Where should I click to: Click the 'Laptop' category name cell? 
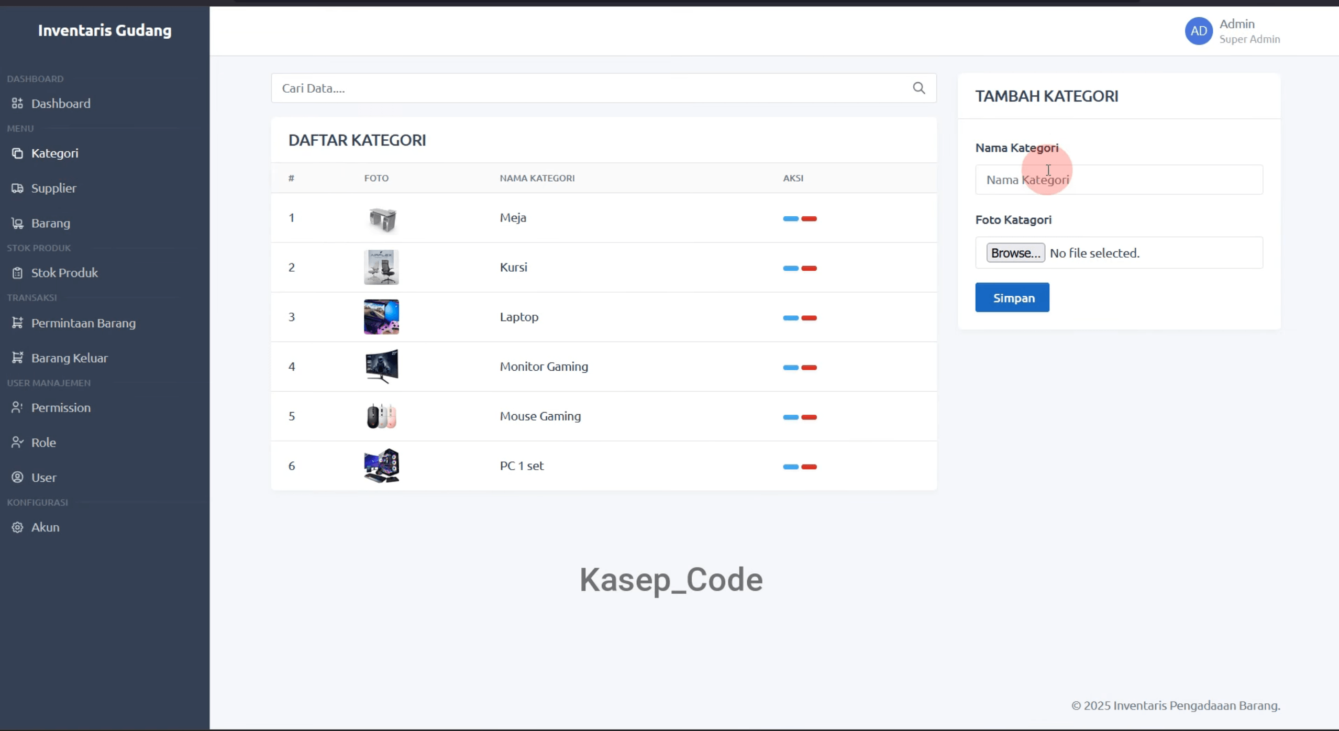coord(519,317)
